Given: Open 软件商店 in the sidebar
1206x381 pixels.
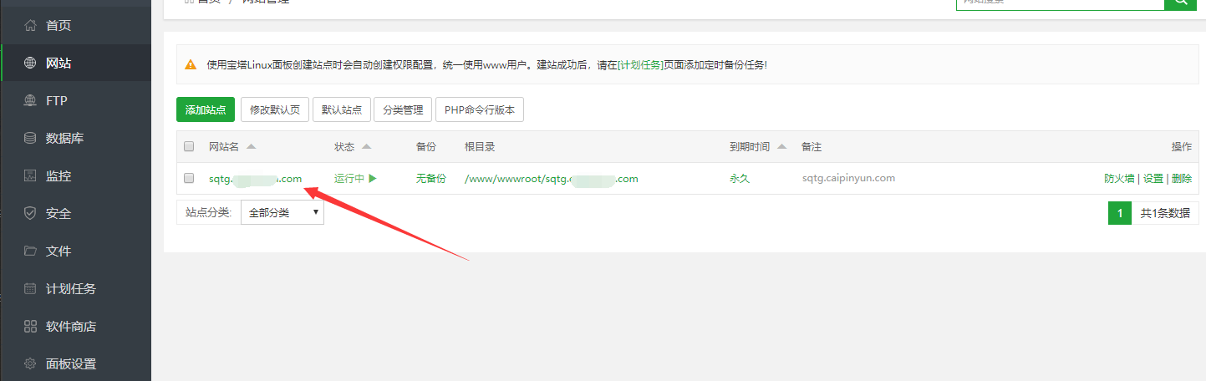Looking at the screenshot, I should click(x=70, y=327).
